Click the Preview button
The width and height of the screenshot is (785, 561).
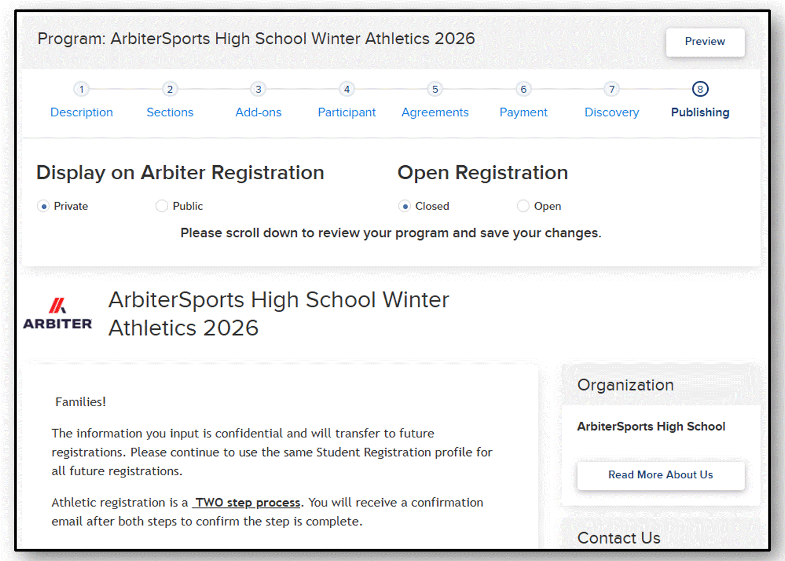(705, 42)
